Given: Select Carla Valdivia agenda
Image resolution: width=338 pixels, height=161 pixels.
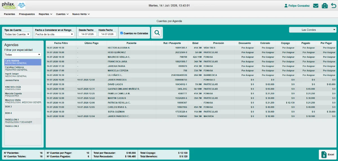Looking at the screenshot, I should pyautogui.click(x=23, y=62).
